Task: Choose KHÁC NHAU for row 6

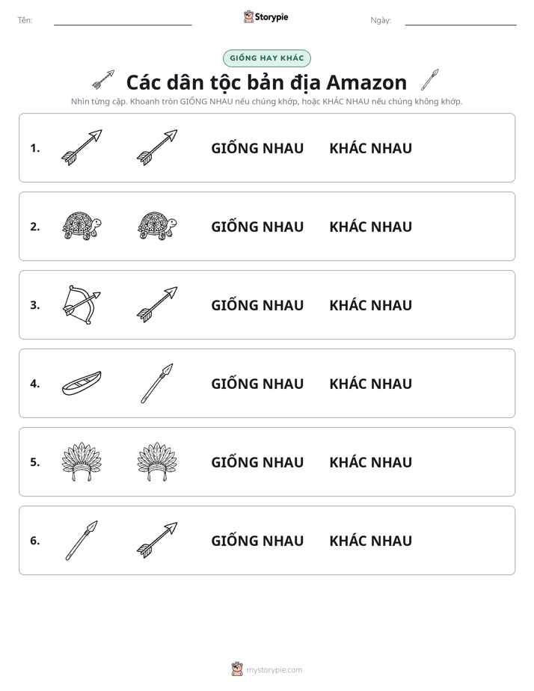Action: pyautogui.click(x=370, y=540)
